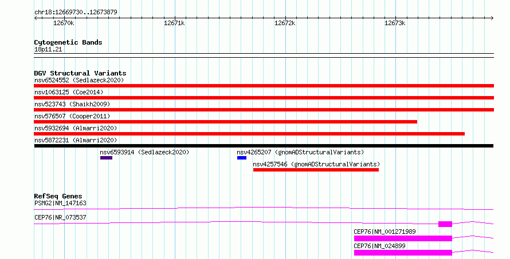Open the nsv523743 (Shaikh2009) variant label
This screenshot has width=510, height=259.
point(72,104)
